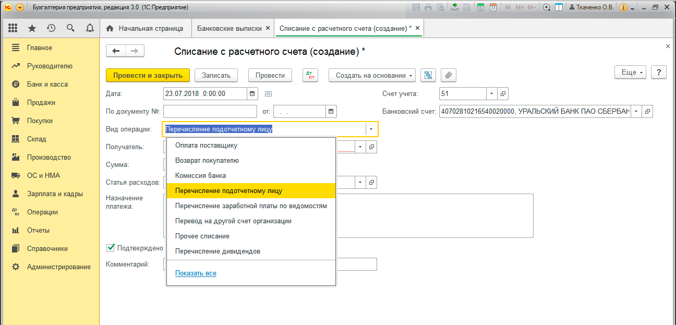Image resolution: width=676 pixels, height=325 pixels.
Task: Toggle the Подтверждено checkbox
Action: [x=111, y=248]
